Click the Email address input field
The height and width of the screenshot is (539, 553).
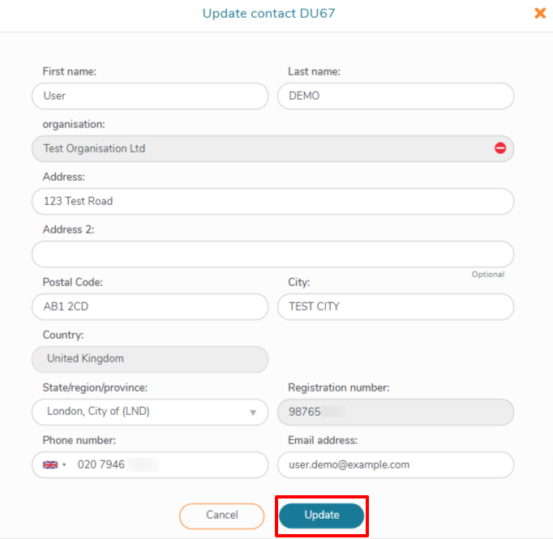[x=396, y=465]
